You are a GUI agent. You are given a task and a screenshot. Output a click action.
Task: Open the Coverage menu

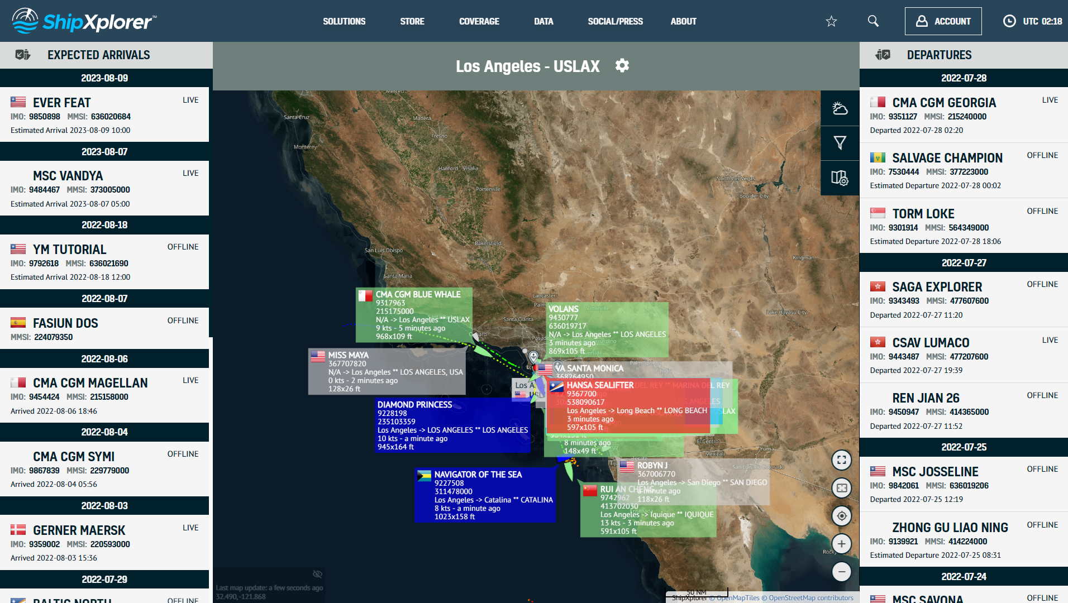click(479, 21)
